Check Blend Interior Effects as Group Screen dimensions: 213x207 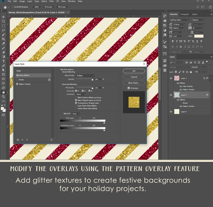point(76,97)
